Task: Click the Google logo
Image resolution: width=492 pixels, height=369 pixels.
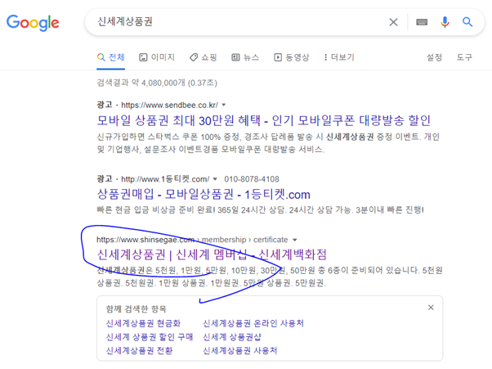Action: [x=33, y=23]
